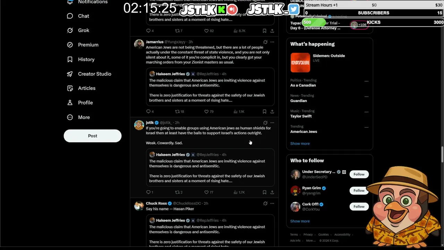Screen dimensions: 444x250
Task: Open Chat from the sidebar
Action: click(78, 16)
